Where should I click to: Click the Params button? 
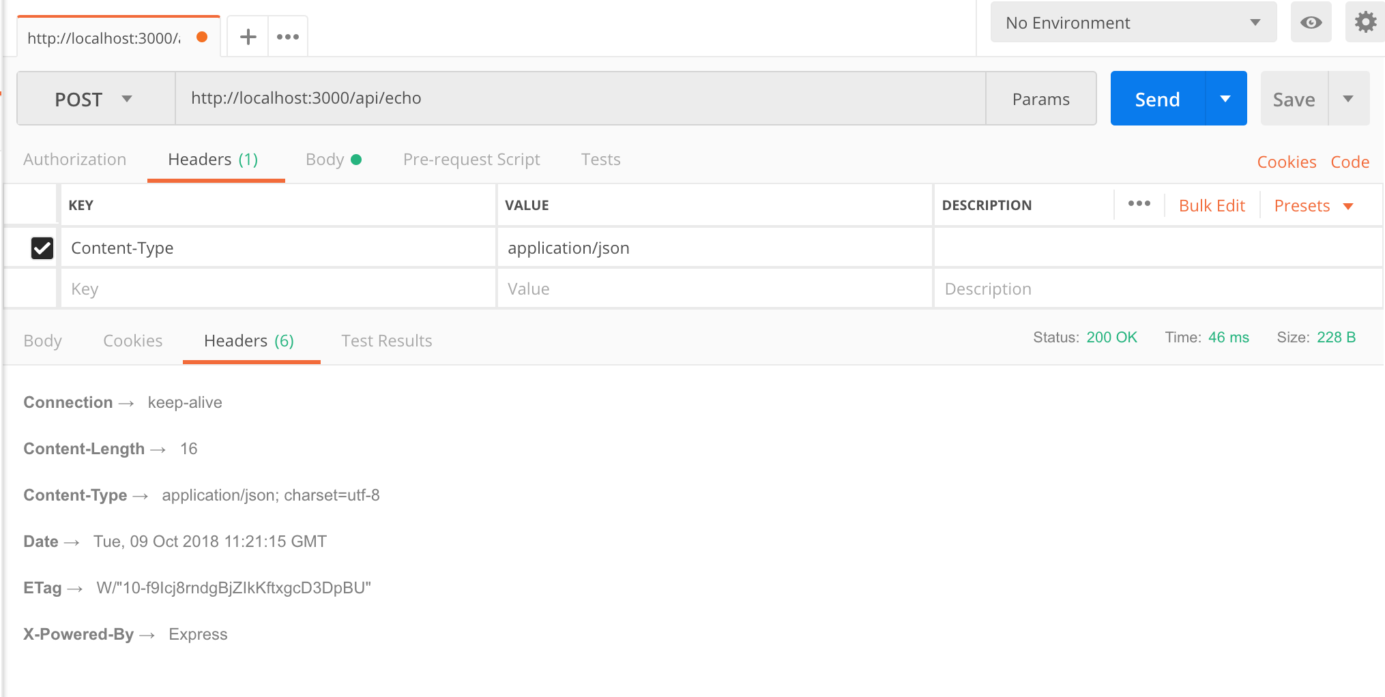[x=1040, y=99]
